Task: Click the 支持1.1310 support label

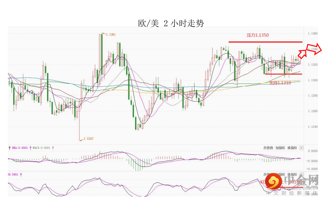Action: coord(280,83)
